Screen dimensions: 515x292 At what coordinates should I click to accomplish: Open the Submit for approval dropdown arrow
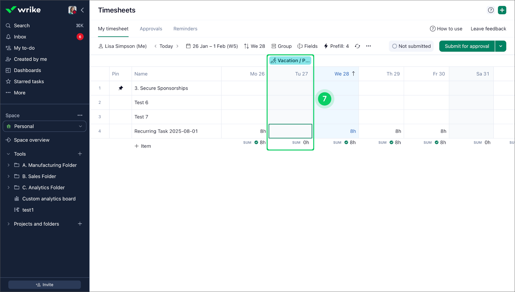pyautogui.click(x=501, y=46)
